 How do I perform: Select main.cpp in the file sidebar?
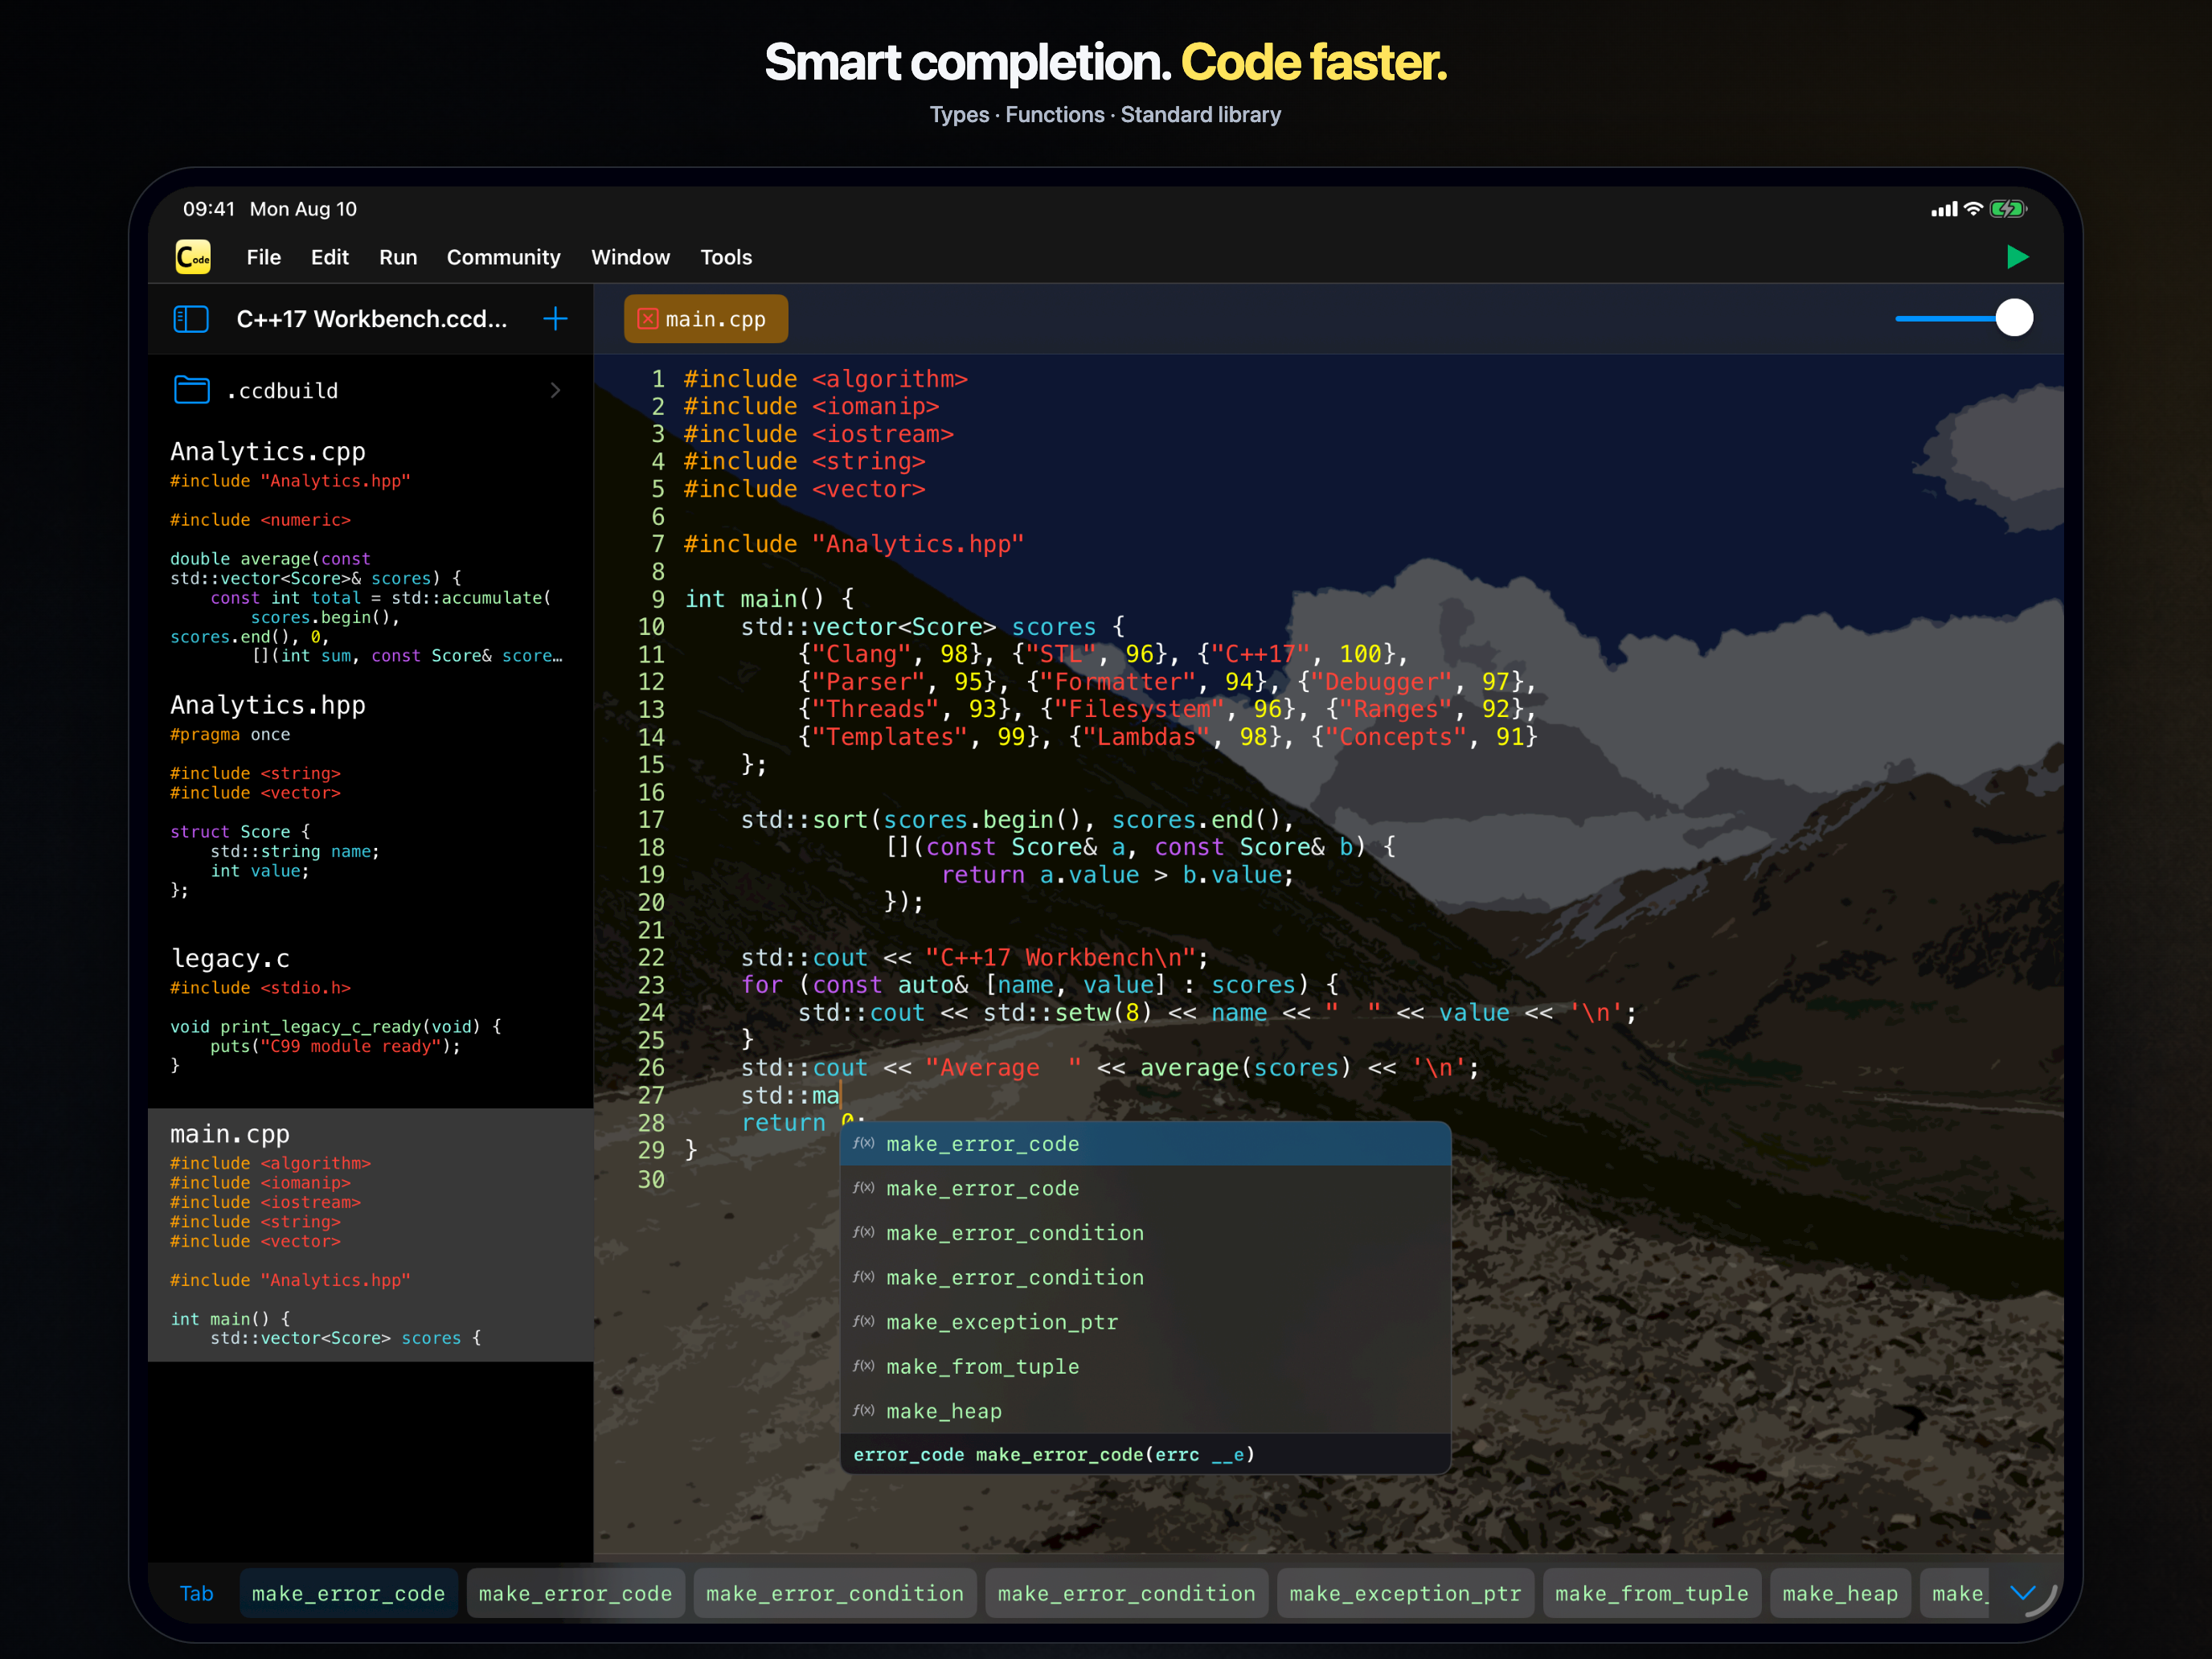[370, 1235]
